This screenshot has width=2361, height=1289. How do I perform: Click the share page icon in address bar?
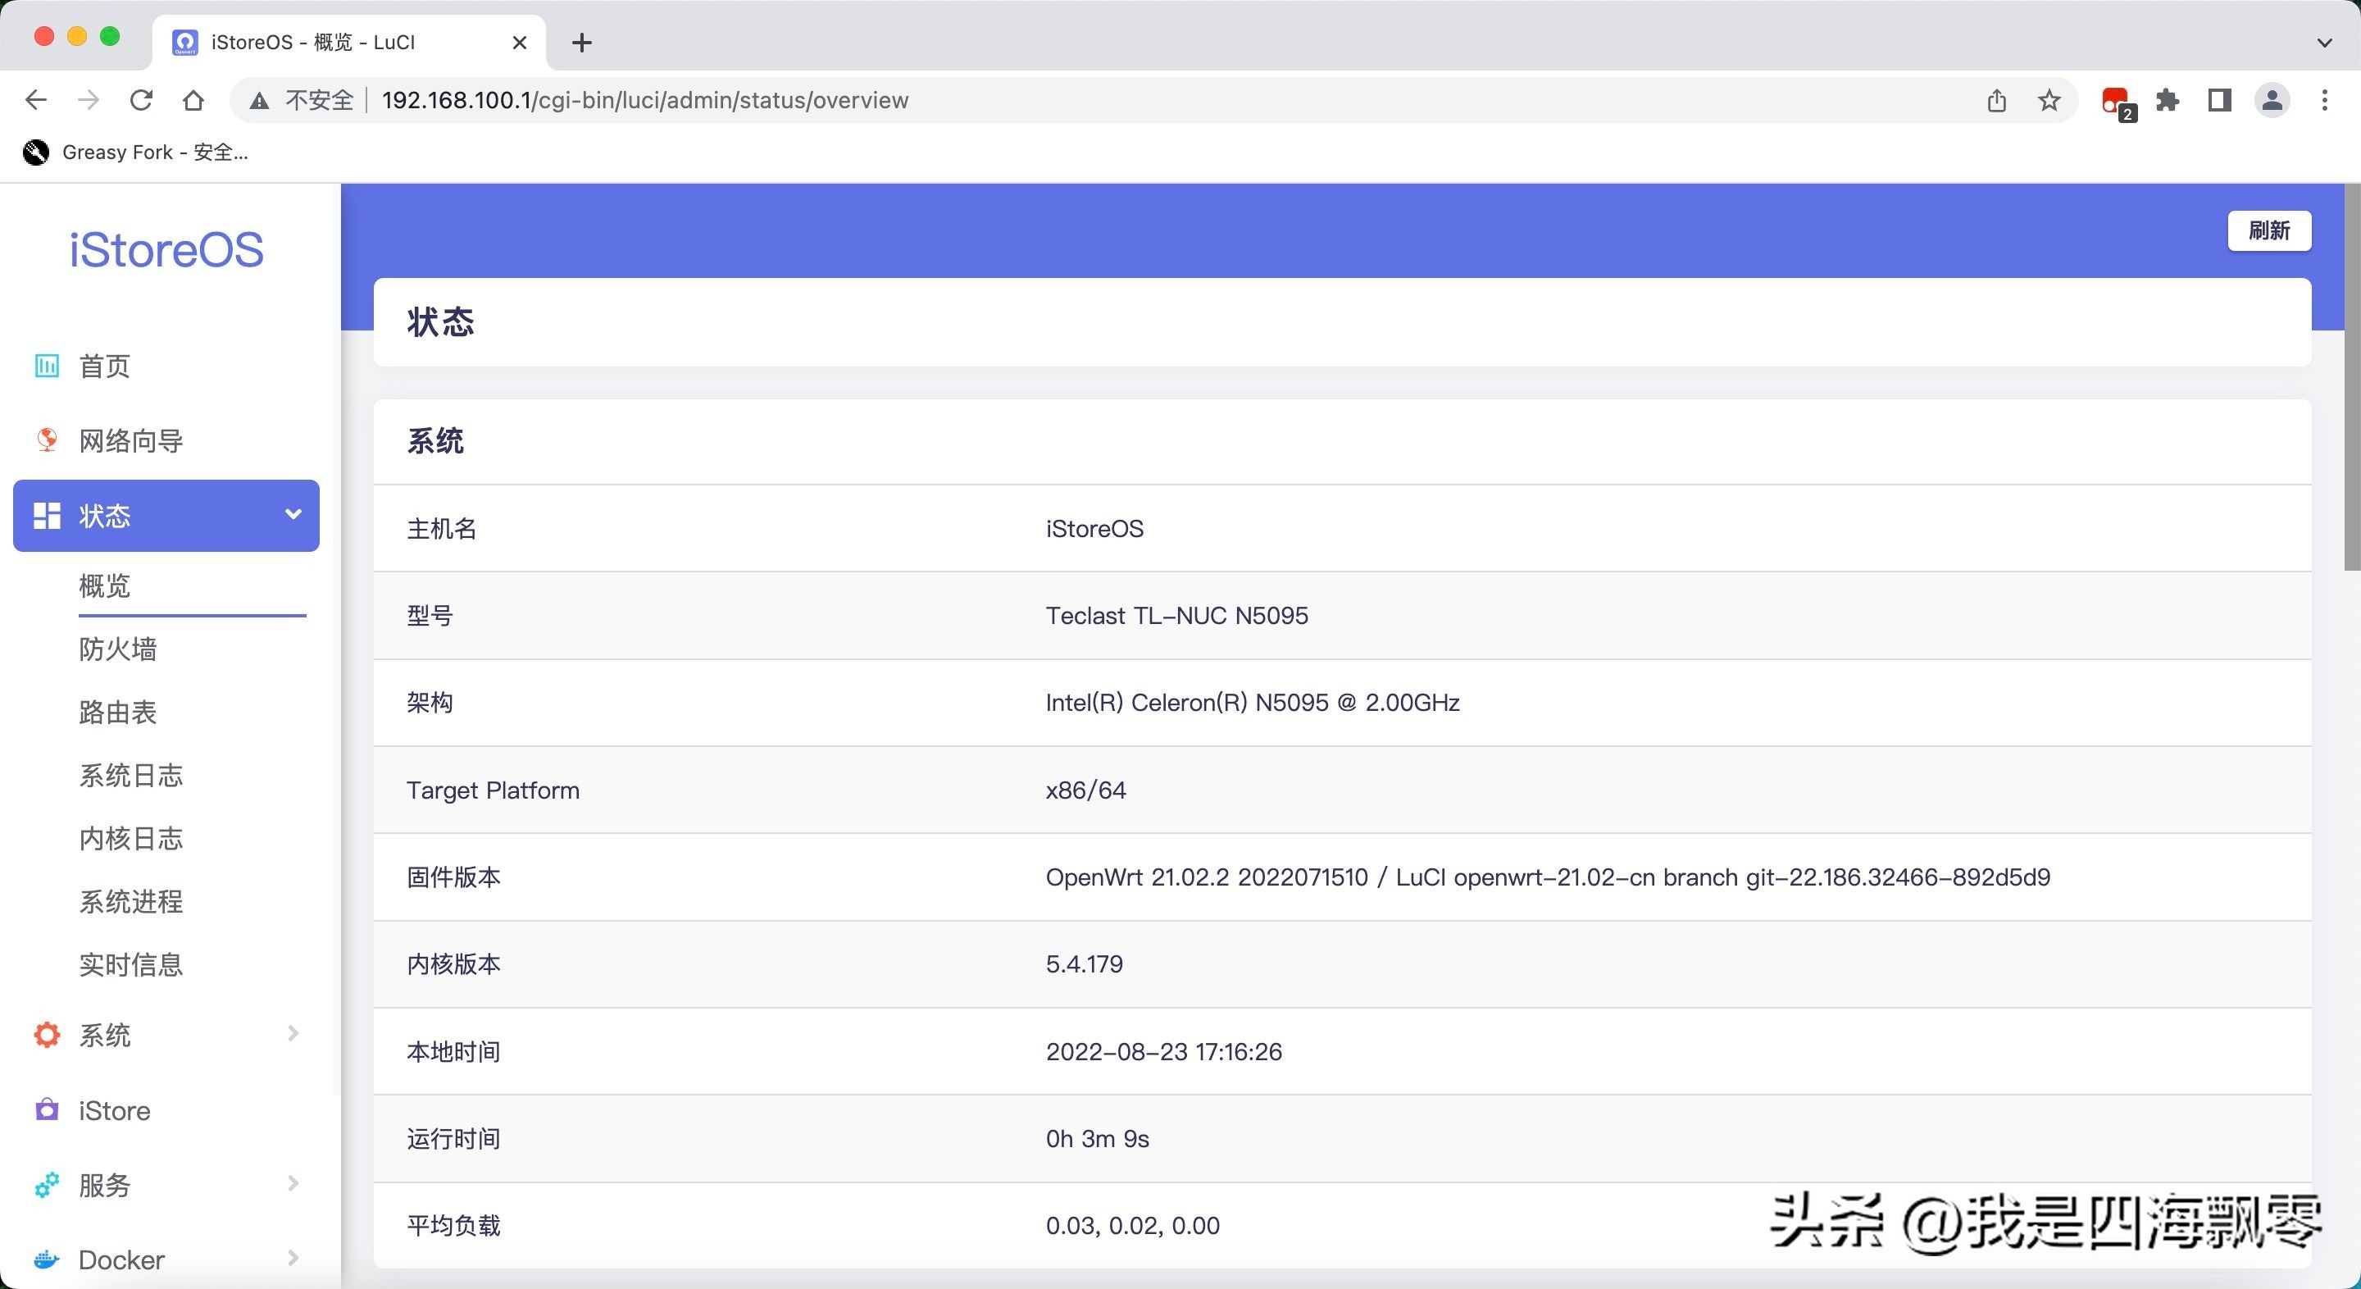point(1997,100)
